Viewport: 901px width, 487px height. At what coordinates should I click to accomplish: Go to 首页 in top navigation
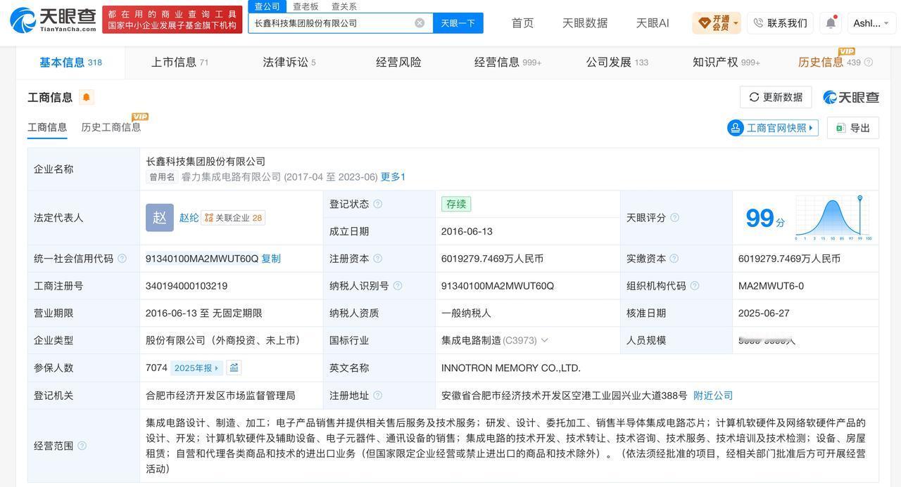coord(522,23)
